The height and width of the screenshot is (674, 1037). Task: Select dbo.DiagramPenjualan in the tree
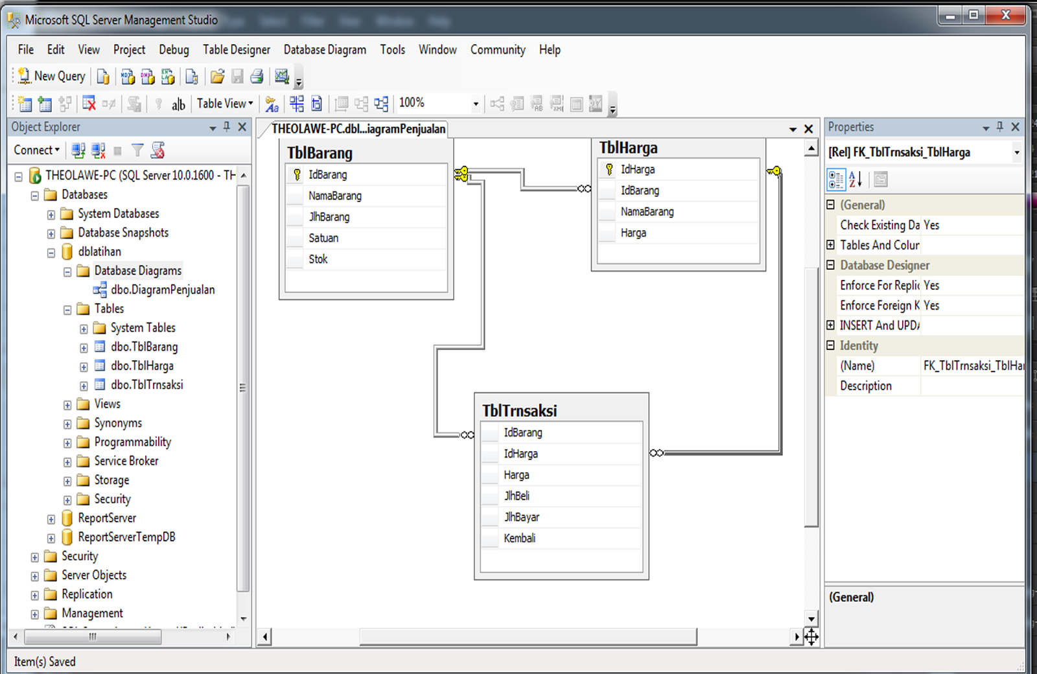tap(163, 290)
